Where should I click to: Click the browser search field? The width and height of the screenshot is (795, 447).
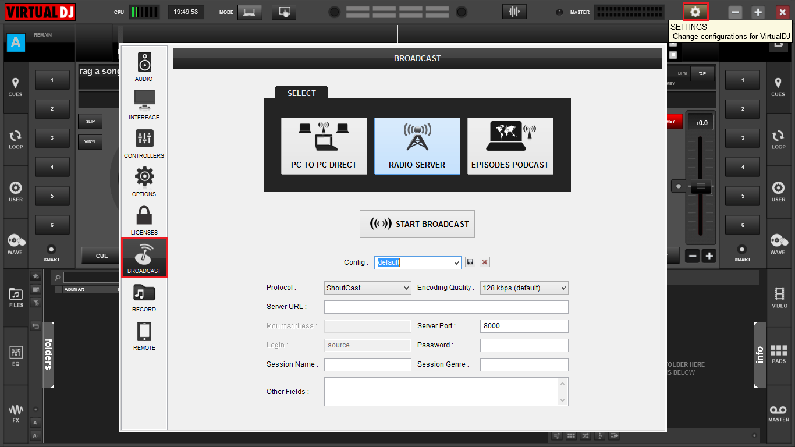coord(91,278)
